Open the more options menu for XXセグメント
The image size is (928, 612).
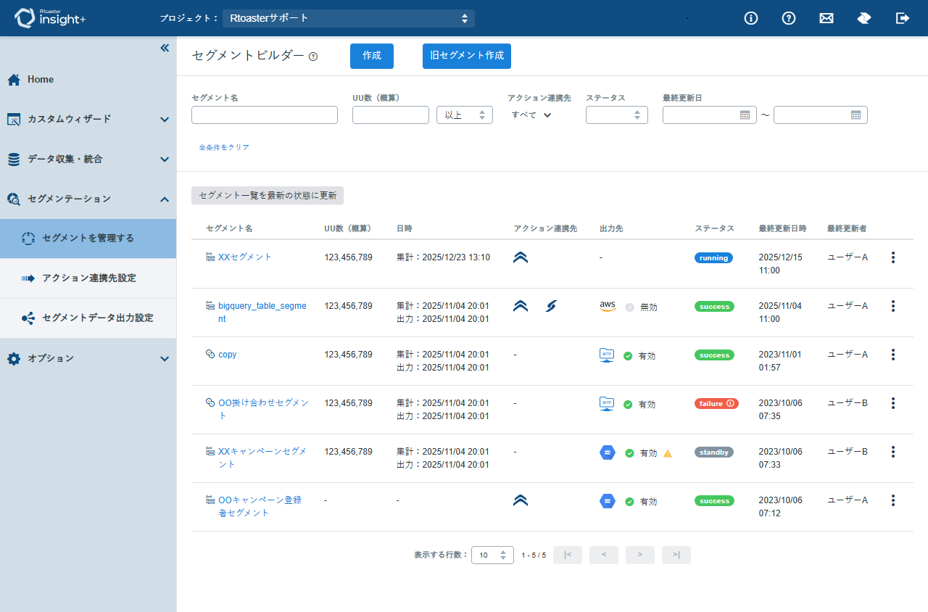tap(893, 257)
